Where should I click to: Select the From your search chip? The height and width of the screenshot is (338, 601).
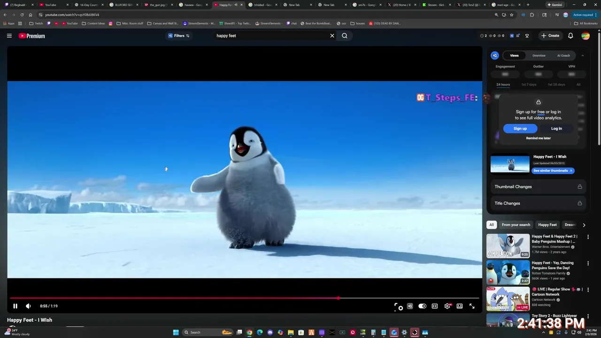coord(516,225)
